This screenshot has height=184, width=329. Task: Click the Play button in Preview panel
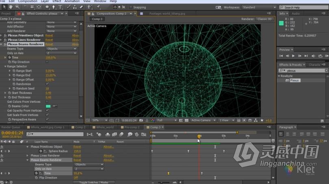[293, 56]
